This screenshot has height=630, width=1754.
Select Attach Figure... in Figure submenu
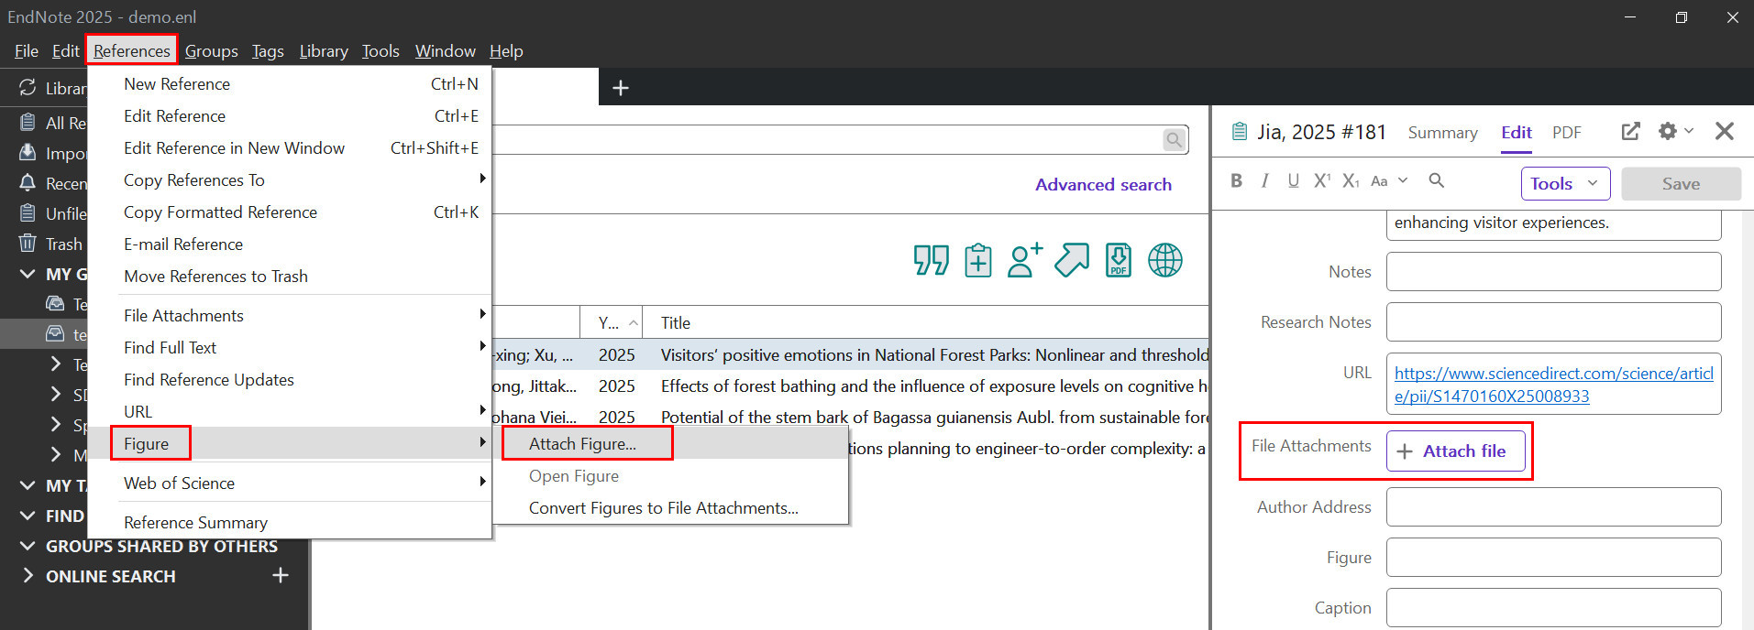click(x=670, y=444)
